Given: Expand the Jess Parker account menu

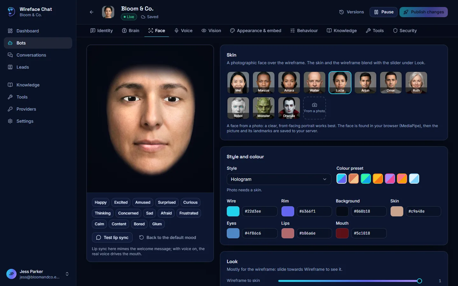Looking at the screenshot, I should click(38, 274).
